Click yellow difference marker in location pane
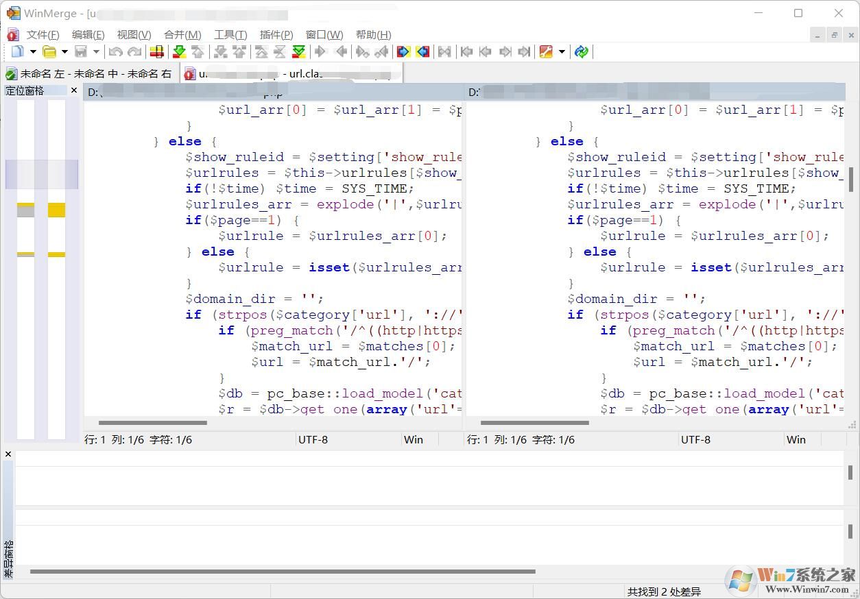The height and width of the screenshot is (599, 860). [56, 210]
